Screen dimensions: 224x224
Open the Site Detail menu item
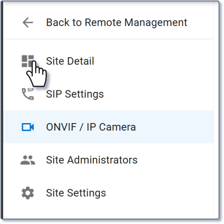(x=70, y=61)
